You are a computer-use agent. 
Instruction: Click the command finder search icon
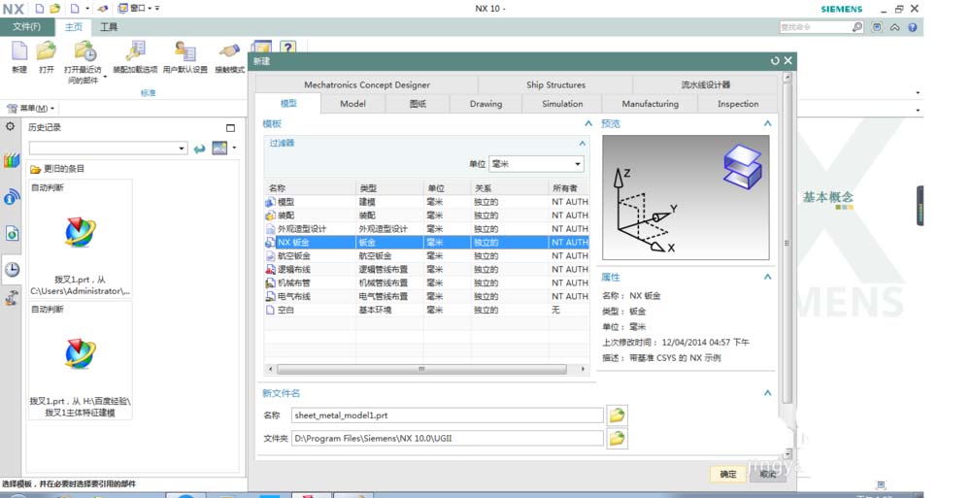[x=857, y=27]
